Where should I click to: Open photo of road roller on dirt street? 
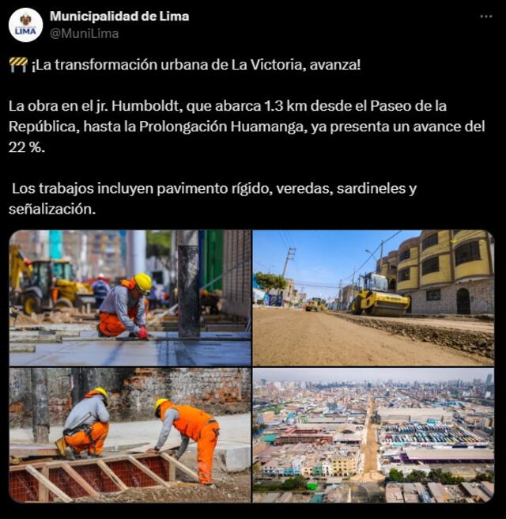coord(373,298)
